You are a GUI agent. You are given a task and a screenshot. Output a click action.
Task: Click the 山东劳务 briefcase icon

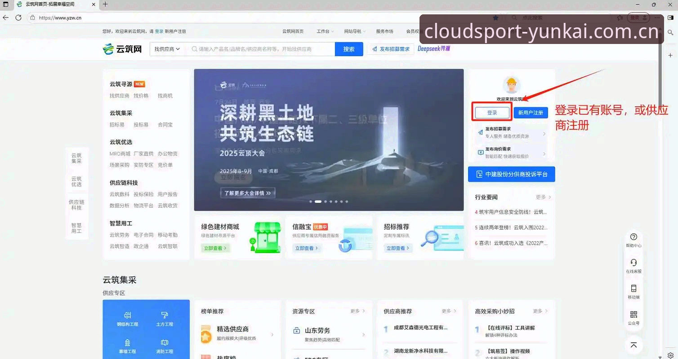(x=297, y=331)
